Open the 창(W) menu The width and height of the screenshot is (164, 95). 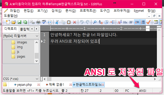click(x=151, y=11)
